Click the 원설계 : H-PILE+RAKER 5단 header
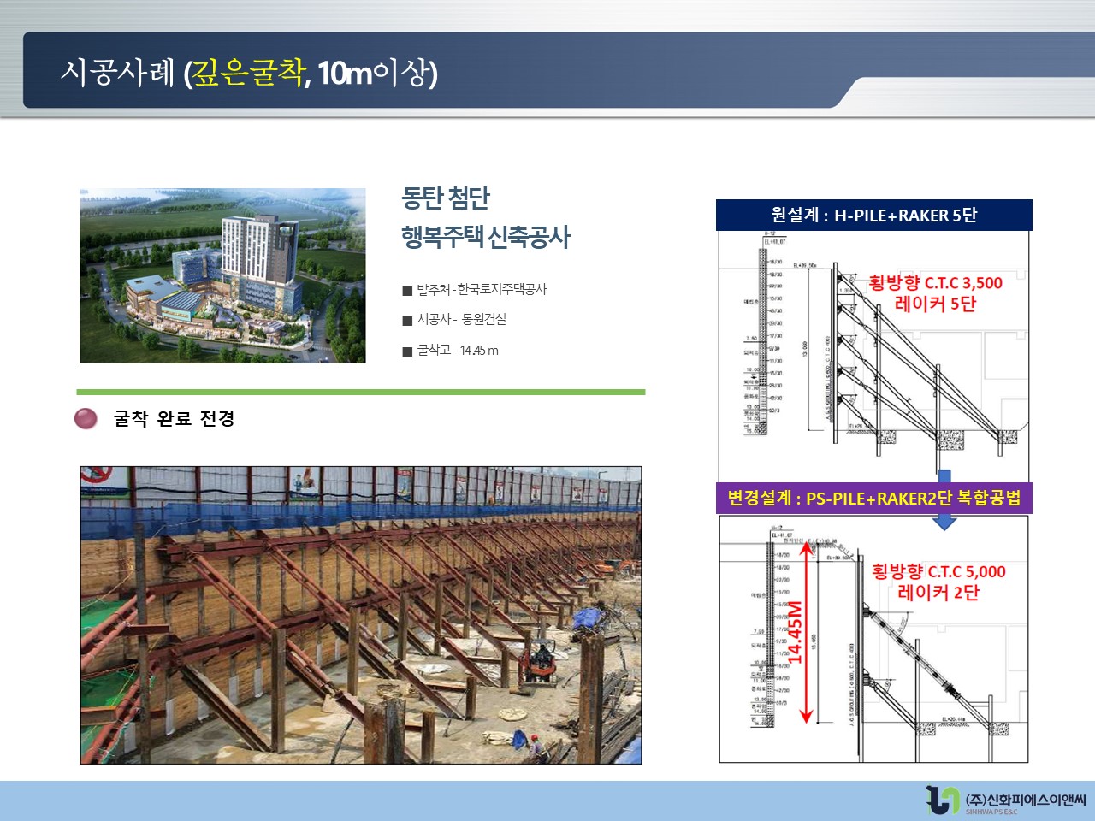This screenshot has width=1095, height=821. tap(873, 216)
